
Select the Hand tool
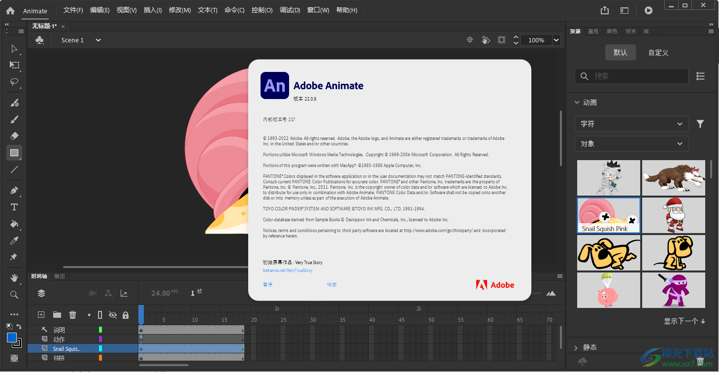click(x=14, y=278)
